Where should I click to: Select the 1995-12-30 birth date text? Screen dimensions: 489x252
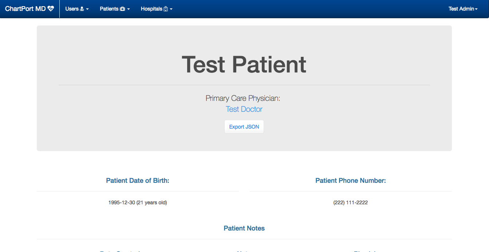(x=122, y=202)
